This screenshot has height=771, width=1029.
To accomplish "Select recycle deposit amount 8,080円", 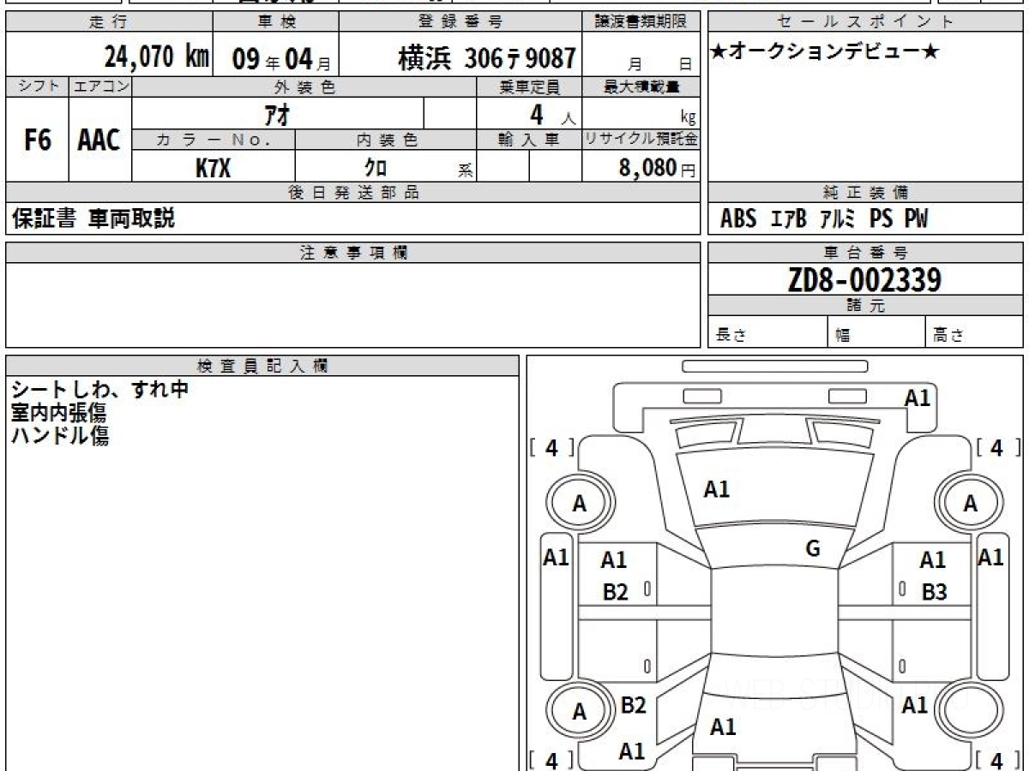I will tap(658, 168).
